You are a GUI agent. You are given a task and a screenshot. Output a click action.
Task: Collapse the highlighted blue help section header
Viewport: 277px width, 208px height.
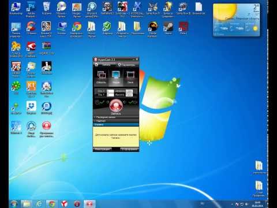coord(116,124)
